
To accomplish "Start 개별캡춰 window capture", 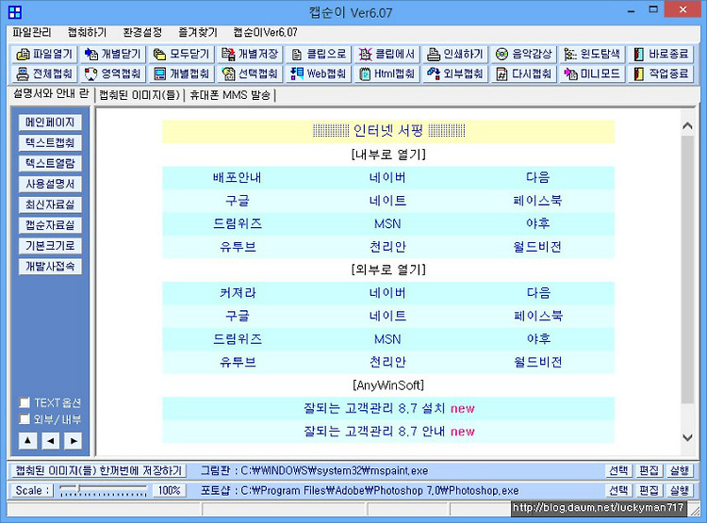I will [181, 74].
